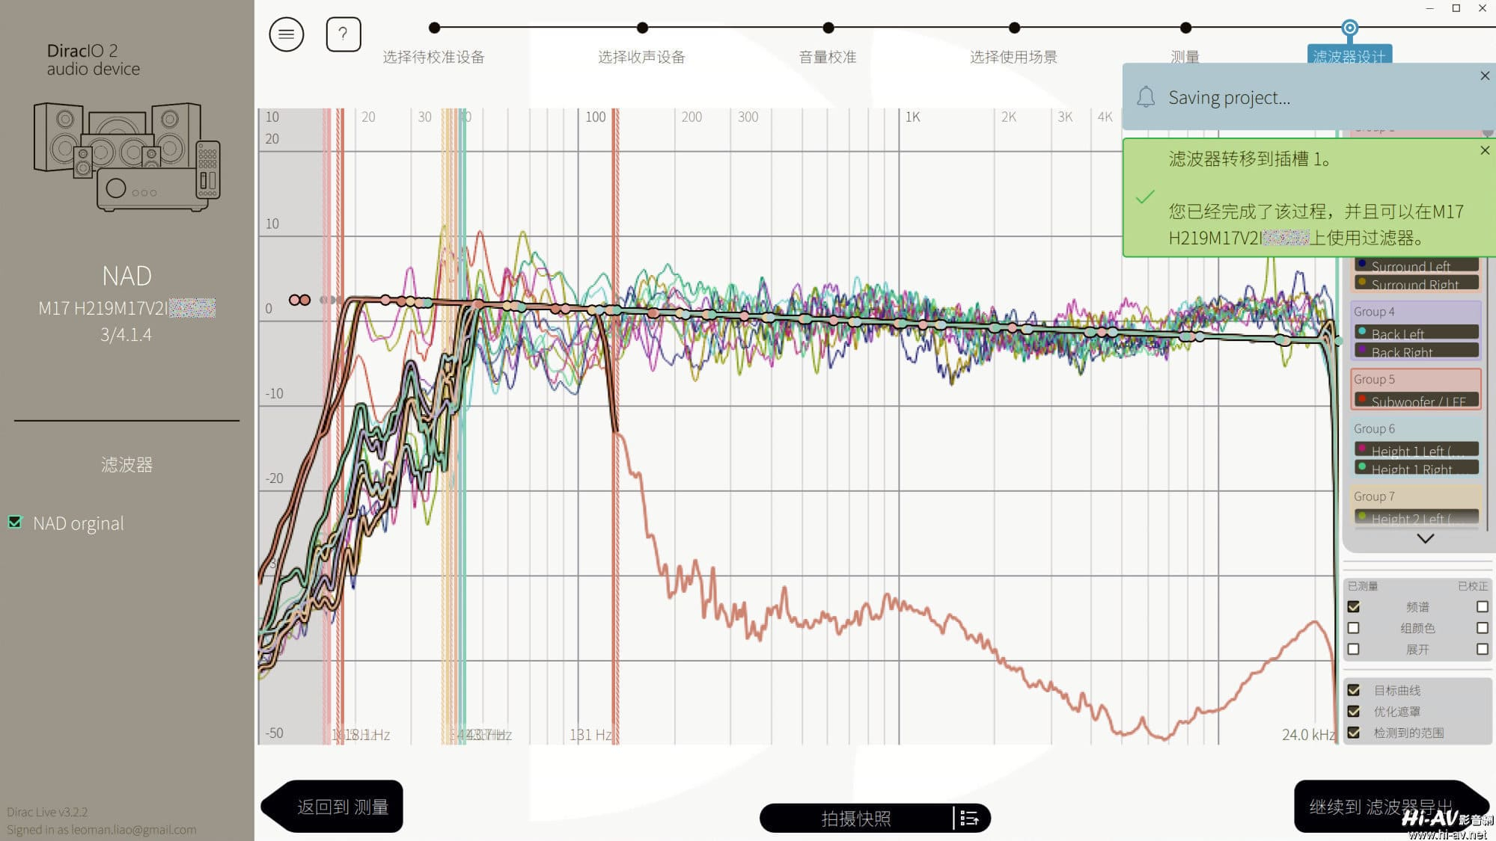Click the 131 Hz crossover curtain line
This screenshot has width=1496, height=841.
coord(615,426)
